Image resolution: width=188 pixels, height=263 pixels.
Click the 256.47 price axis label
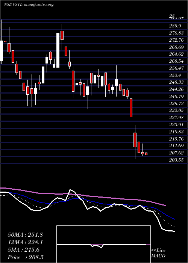tap(176, 68)
